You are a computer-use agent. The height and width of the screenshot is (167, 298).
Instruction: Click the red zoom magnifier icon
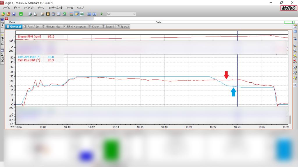pyautogui.click(x=295, y=61)
